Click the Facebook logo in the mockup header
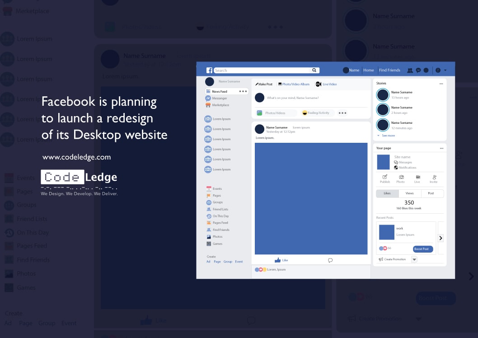 [209, 70]
